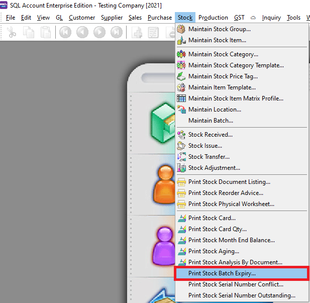Click the Maintain Stock Item icon

tap(181, 40)
